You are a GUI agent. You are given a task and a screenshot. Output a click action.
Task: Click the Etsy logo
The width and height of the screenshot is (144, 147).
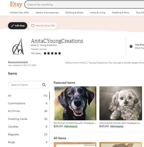click(x=16, y=5)
